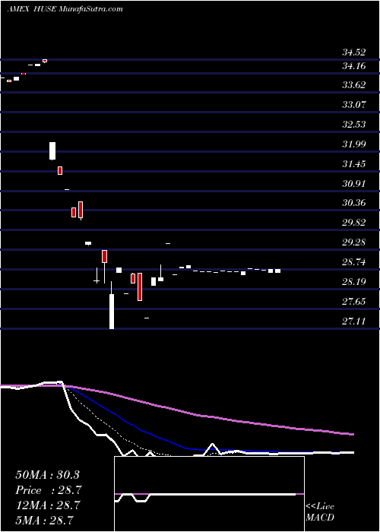The image size is (380, 532).
Task: Click the 31.99 price axis label
Action: [x=354, y=144]
